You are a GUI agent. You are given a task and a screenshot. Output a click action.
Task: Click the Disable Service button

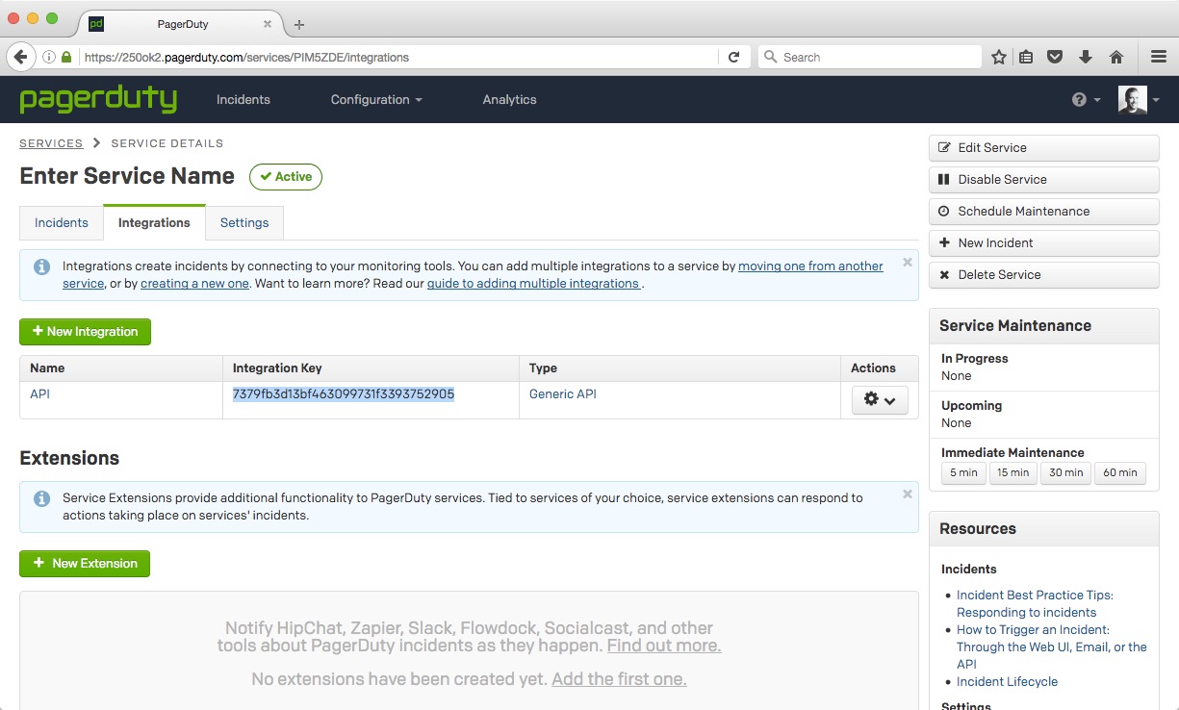(1043, 179)
